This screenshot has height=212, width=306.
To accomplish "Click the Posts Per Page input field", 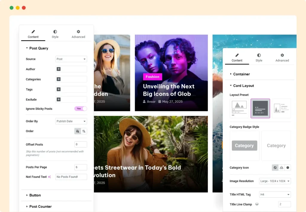I will [x=81, y=167].
